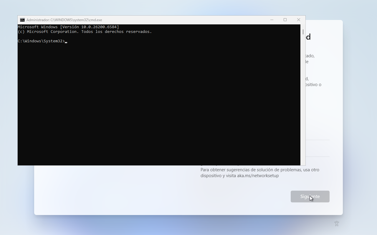Click the Microsoft Corporation copyright line
The width and height of the screenshot is (377, 235).
[85, 32]
